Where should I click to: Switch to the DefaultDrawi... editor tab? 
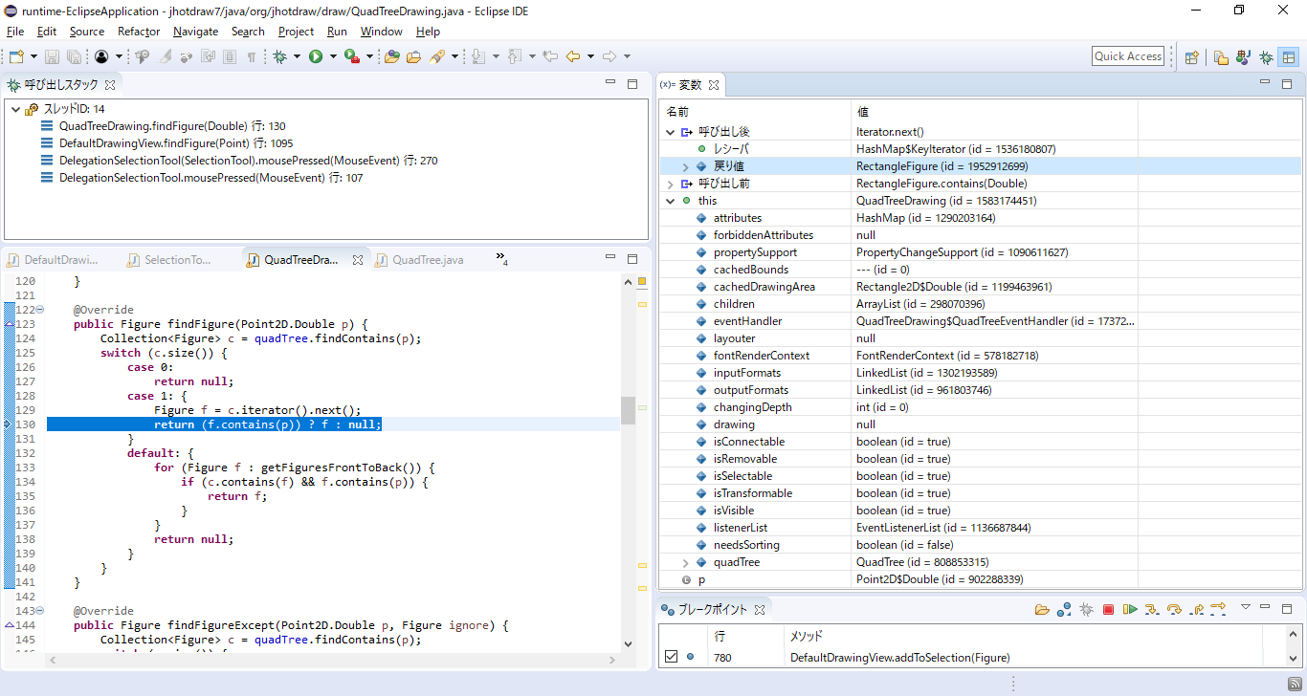[61, 260]
